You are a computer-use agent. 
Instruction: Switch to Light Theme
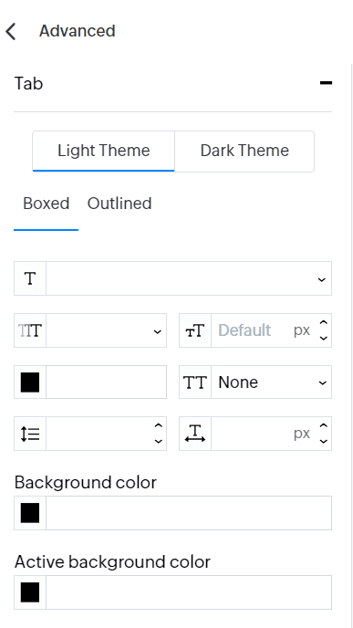point(104,151)
